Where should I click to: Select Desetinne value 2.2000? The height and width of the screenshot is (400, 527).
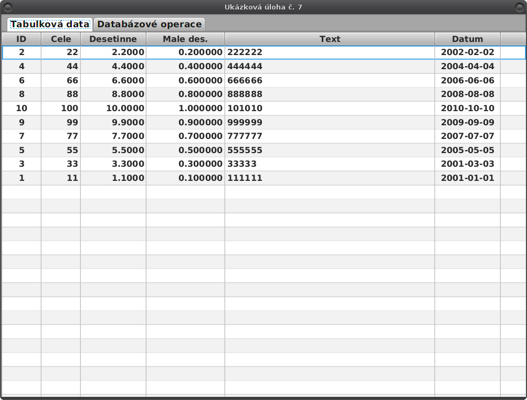(113, 52)
